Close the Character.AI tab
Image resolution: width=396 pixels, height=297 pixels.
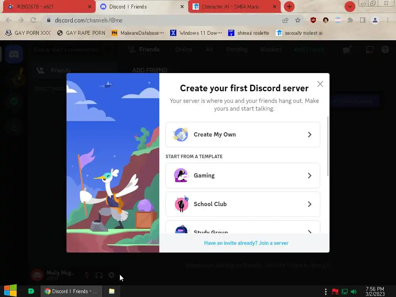point(275,7)
